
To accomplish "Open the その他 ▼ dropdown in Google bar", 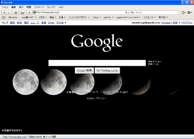I will (x=61, y=23).
